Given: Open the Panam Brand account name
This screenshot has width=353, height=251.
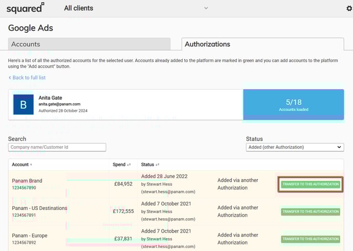Looking at the screenshot, I should point(27,181).
